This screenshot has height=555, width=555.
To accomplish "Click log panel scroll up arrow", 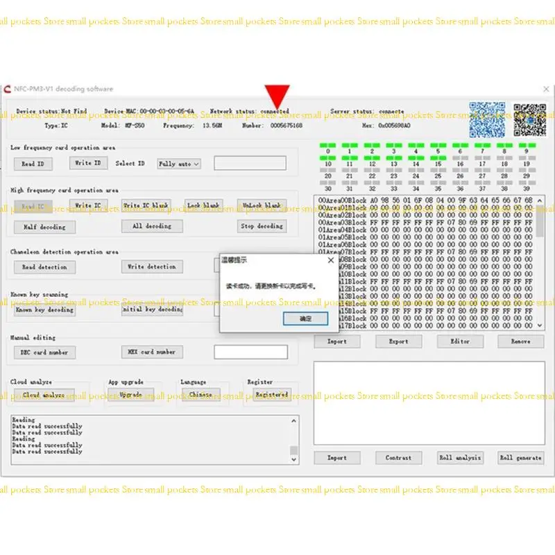I will pos(293,421).
